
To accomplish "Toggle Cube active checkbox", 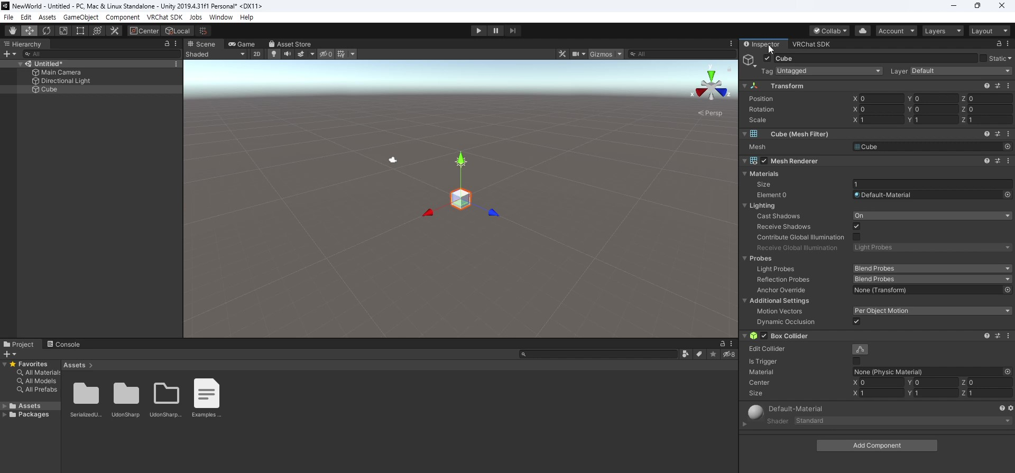I will [x=767, y=59].
